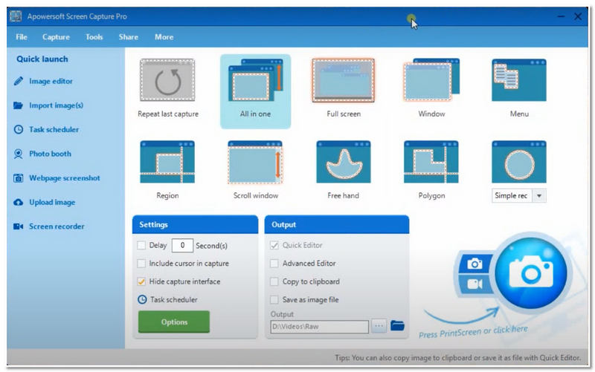Click the Repeat last capture icon
Screen dimensions: 595x372
point(167,80)
